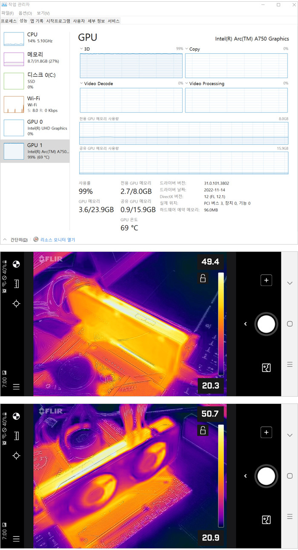Open the 세부 정보 tab

[x=96, y=21]
